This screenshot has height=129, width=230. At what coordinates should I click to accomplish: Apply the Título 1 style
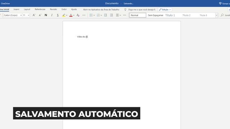[x=170, y=15]
